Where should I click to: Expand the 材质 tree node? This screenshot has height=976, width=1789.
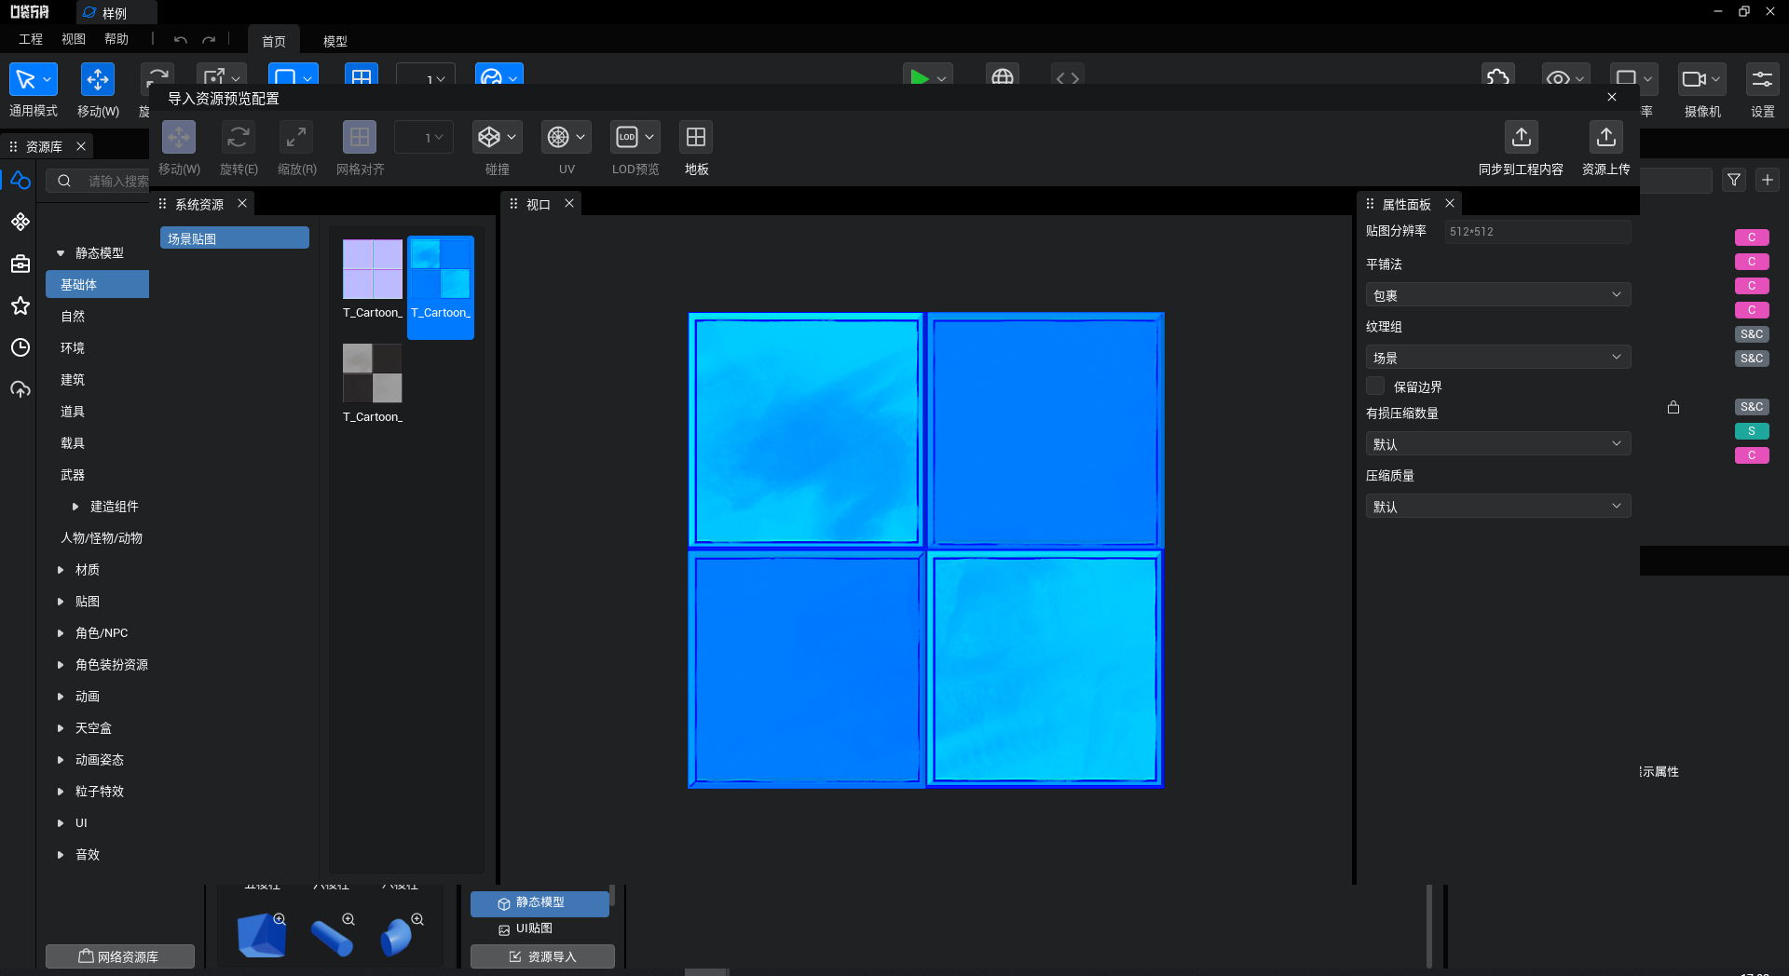(61, 570)
